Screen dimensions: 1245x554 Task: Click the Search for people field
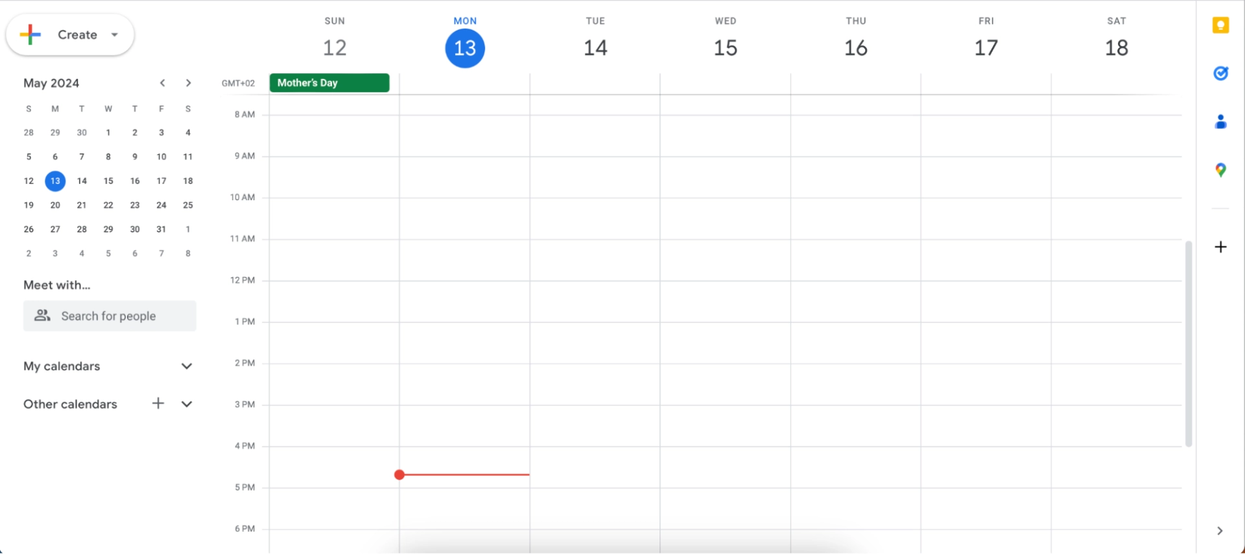(110, 316)
